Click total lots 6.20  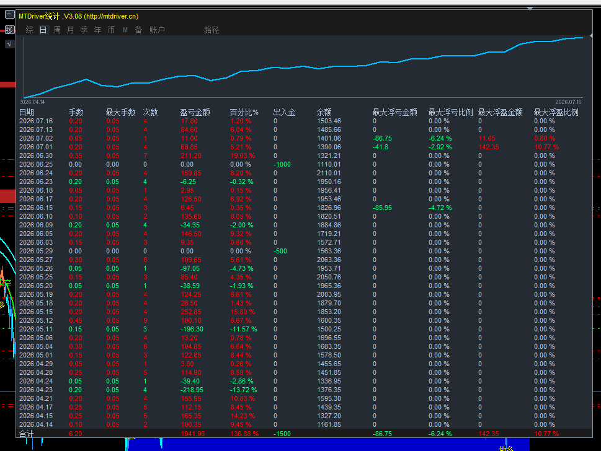click(x=76, y=434)
